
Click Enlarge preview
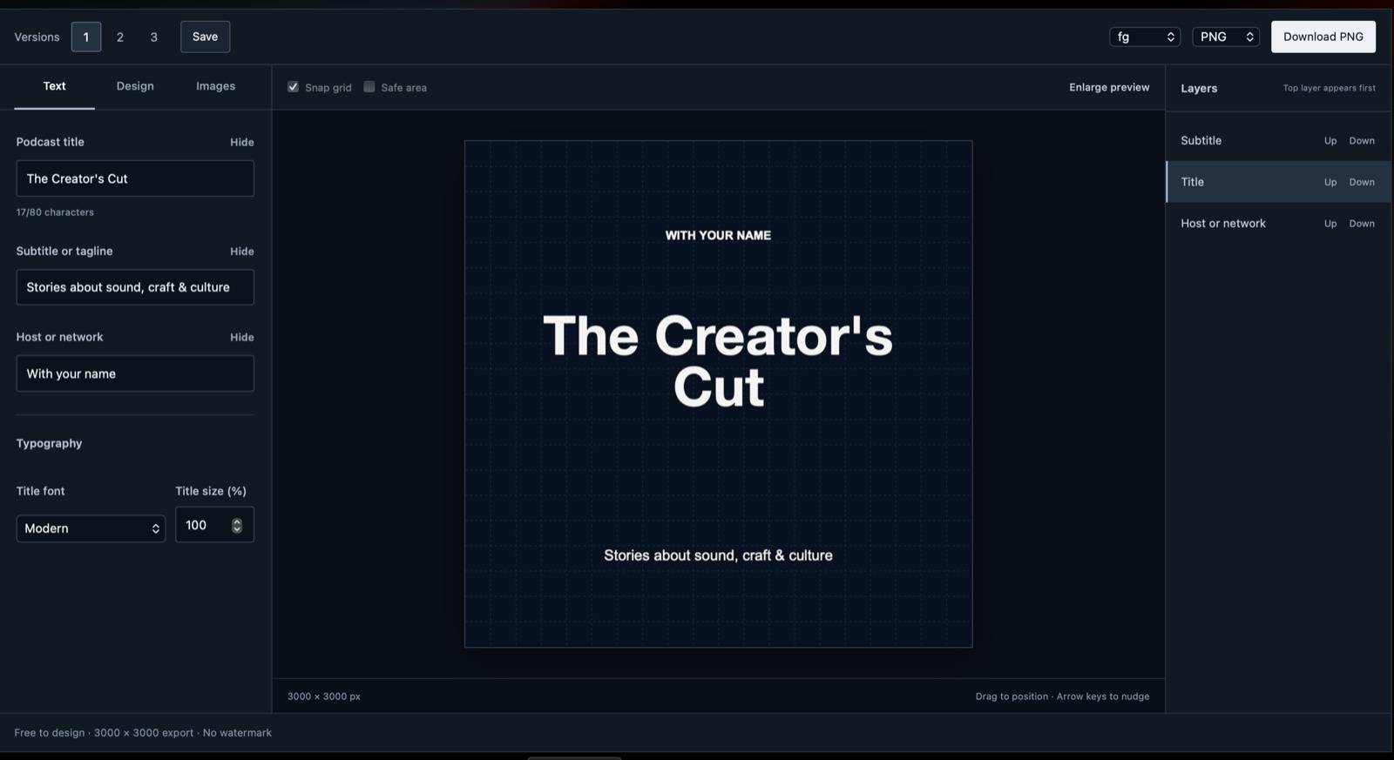coord(1109,87)
